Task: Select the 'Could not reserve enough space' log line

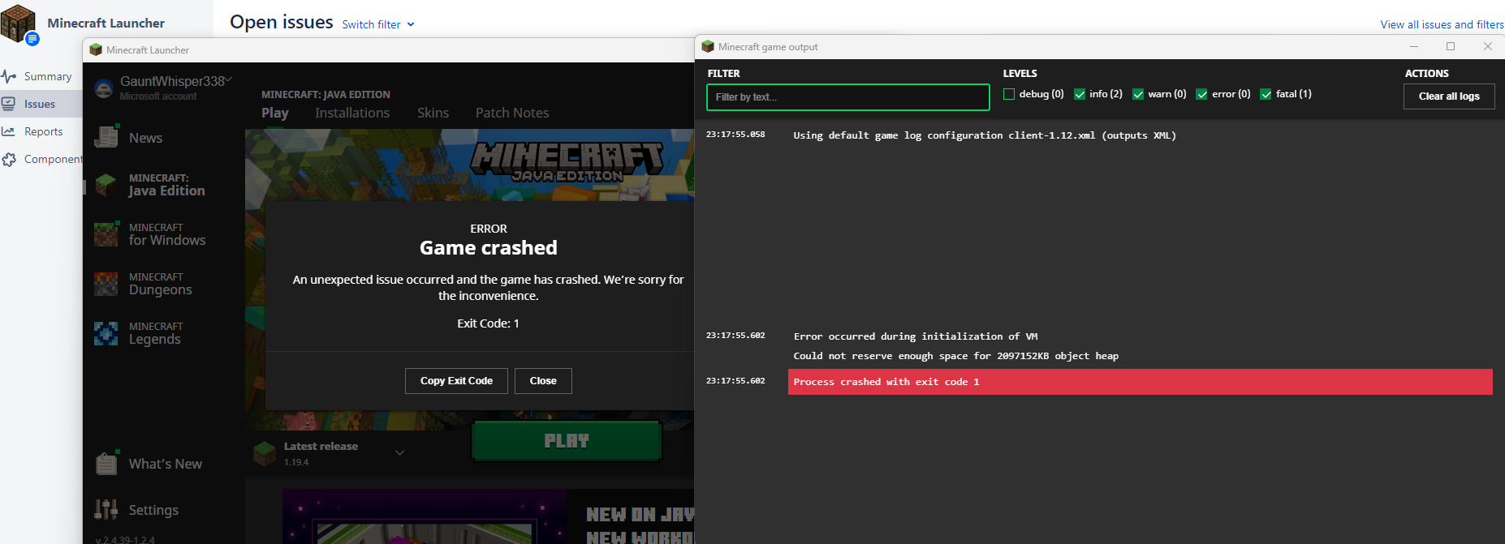Action: [955, 356]
